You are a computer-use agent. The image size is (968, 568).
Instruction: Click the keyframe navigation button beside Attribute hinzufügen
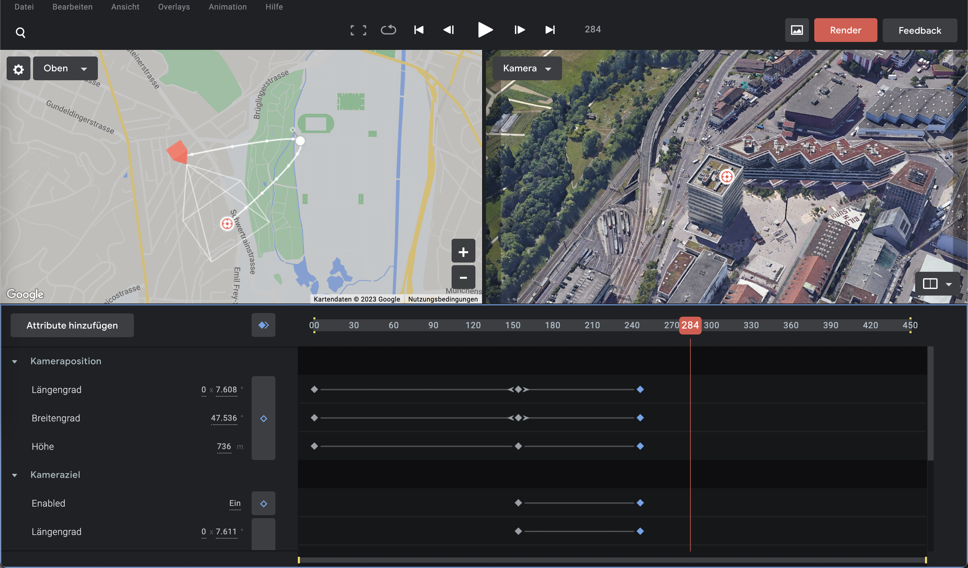tap(263, 326)
